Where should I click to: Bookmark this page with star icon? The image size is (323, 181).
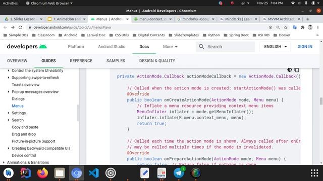pyautogui.click(x=286, y=27)
